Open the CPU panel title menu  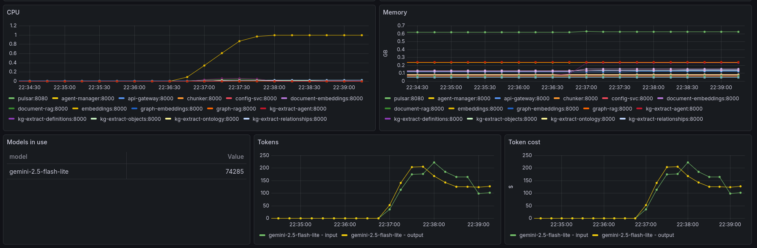tap(13, 12)
